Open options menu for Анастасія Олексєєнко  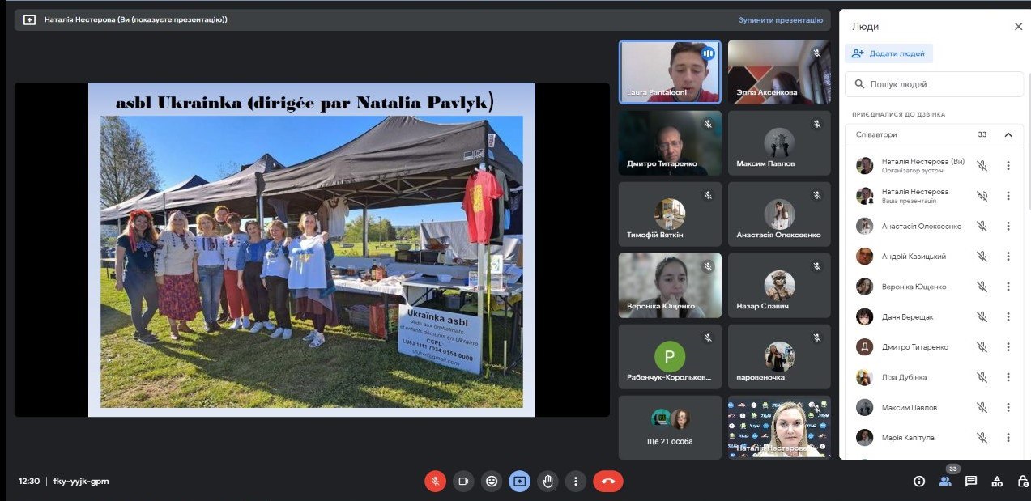1008,227
